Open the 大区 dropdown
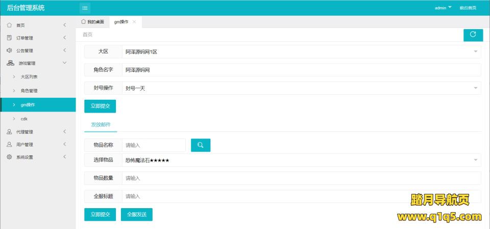The width and height of the screenshot is (490, 229). pyautogui.click(x=301, y=51)
